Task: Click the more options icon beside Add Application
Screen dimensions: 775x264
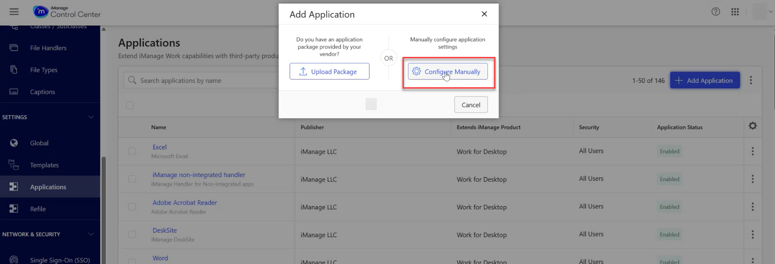Action: tap(751, 80)
